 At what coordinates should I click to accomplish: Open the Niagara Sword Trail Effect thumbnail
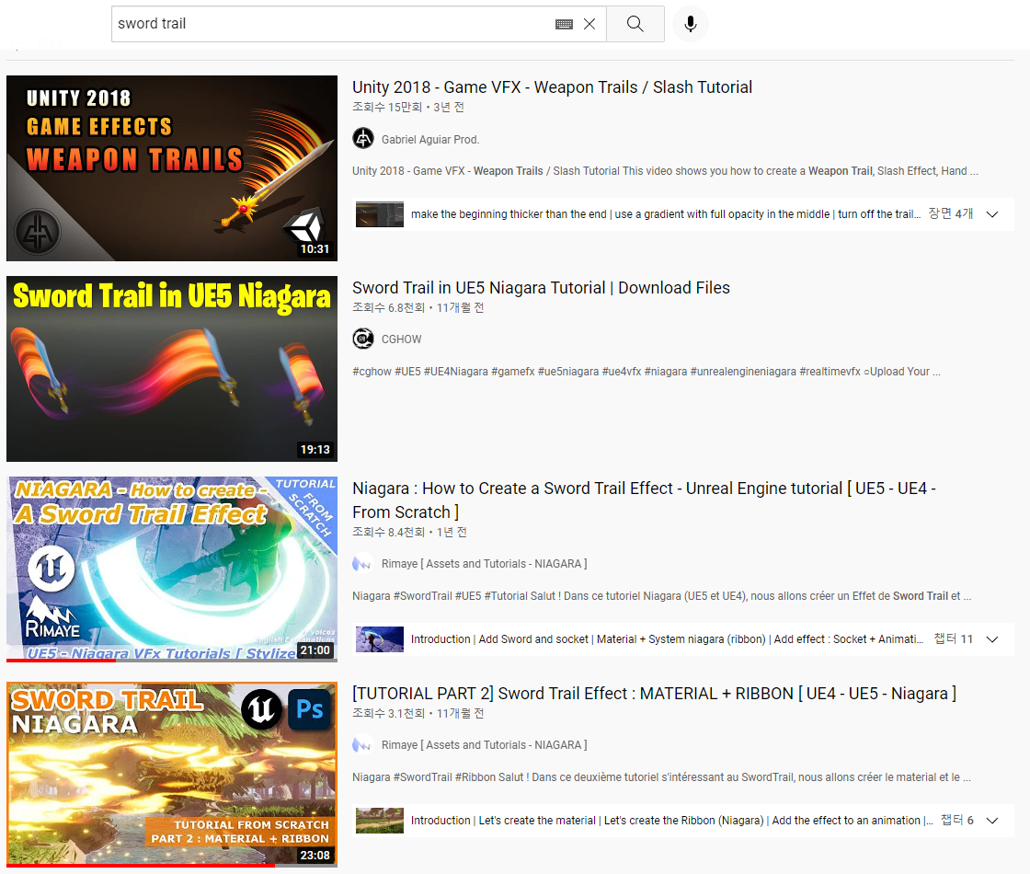pos(172,569)
